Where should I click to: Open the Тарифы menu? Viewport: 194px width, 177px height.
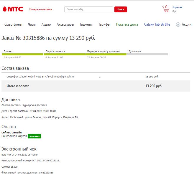[104, 24]
